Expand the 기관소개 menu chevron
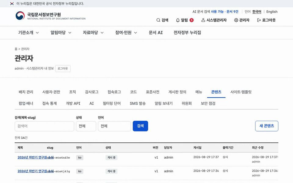 coord(37,33)
